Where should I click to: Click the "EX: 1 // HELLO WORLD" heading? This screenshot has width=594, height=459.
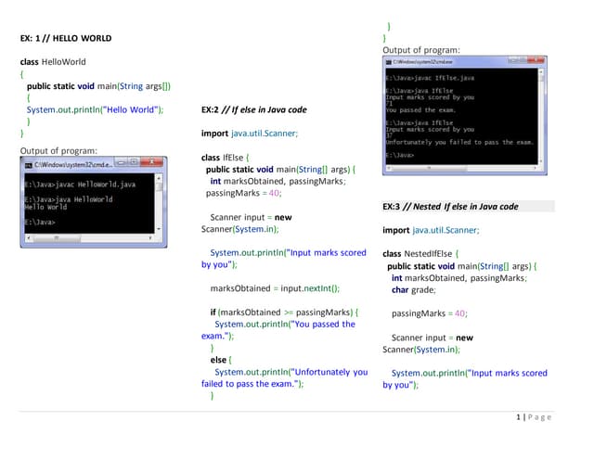(x=66, y=39)
